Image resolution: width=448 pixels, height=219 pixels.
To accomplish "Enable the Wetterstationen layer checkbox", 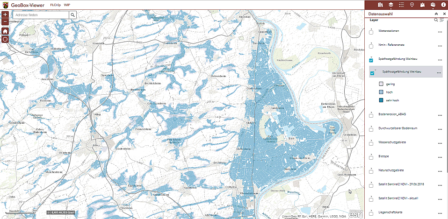I will (371, 33).
